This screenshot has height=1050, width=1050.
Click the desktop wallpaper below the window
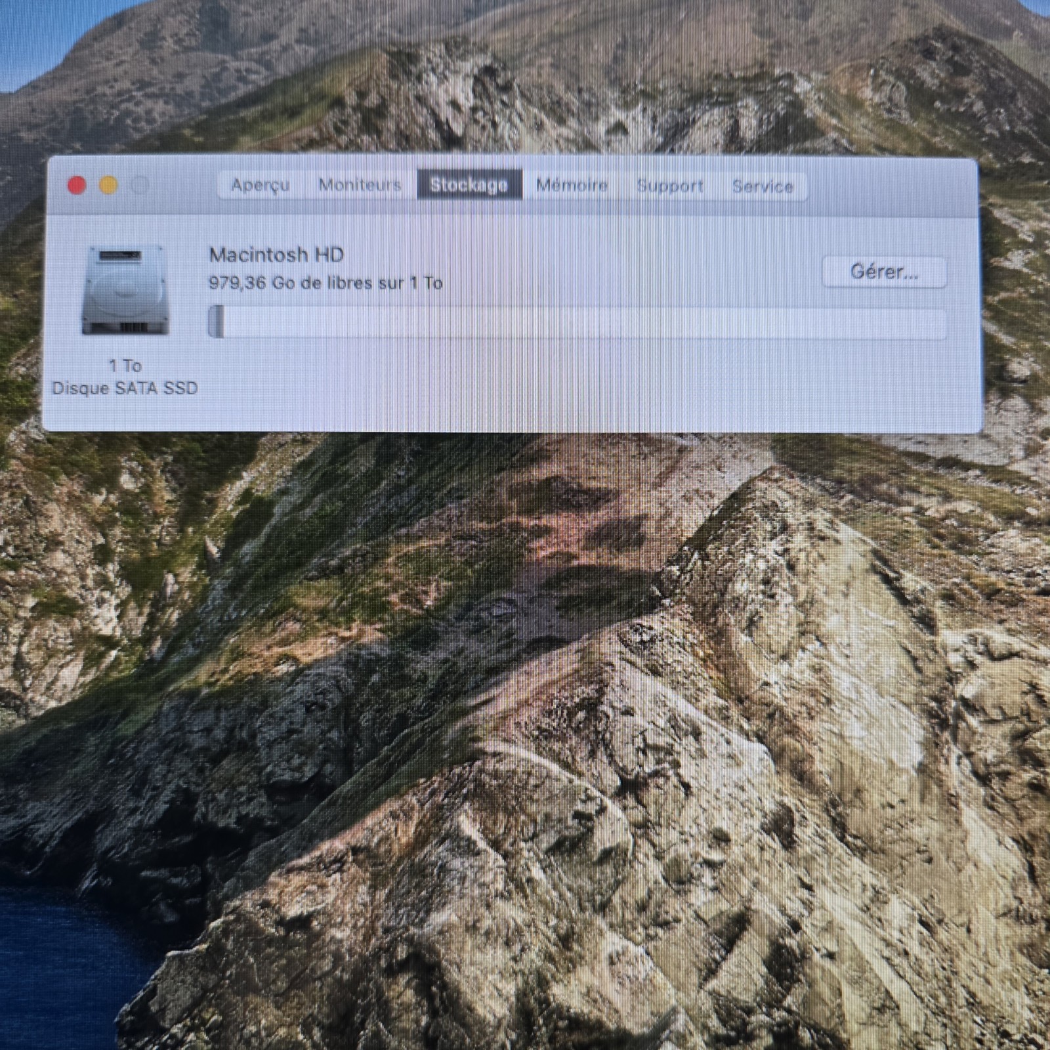tap(525, 656)
